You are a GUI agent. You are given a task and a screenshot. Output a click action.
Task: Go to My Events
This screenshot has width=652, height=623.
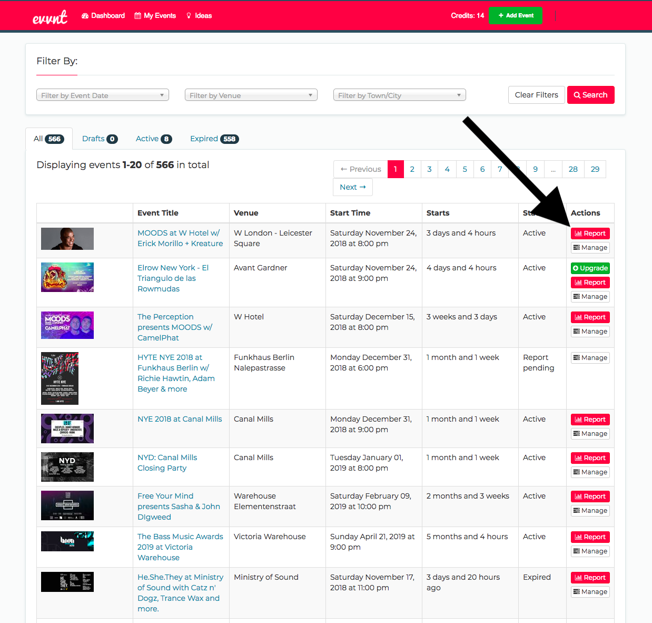click(155, 16)
